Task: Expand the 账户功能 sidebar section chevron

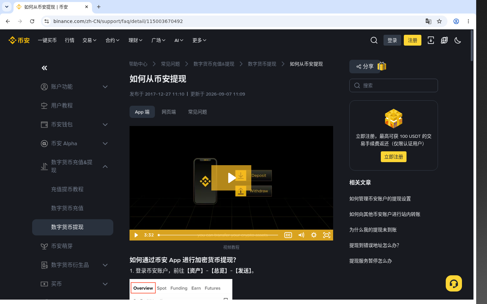Action: (105, 87)
